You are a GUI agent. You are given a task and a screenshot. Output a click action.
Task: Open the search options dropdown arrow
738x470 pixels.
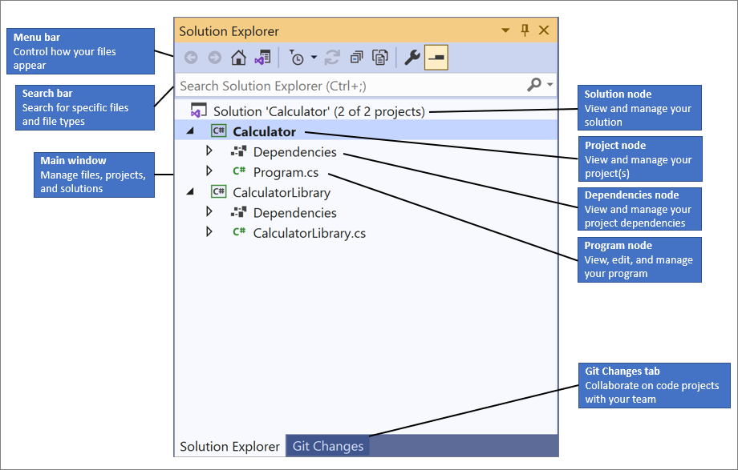coord(549,85)
